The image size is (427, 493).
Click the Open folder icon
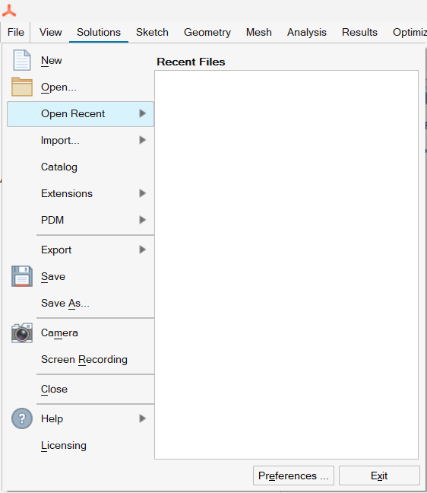tap(22, 87)
